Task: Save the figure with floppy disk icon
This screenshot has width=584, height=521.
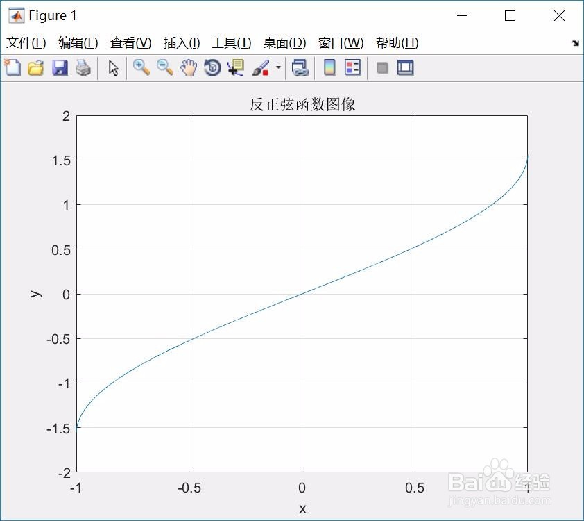Action: [60, 68]
